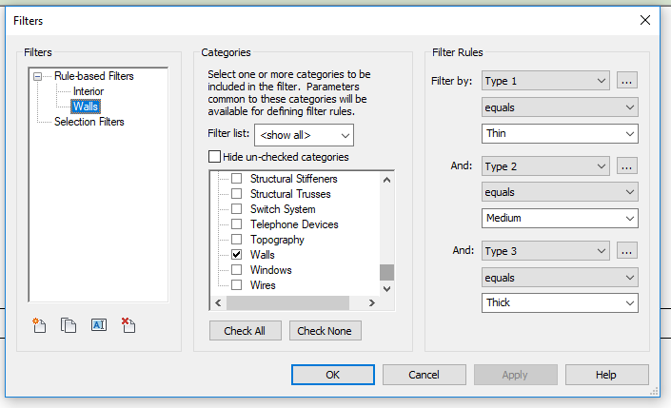Click the New filter icon

tap(40, 325)
